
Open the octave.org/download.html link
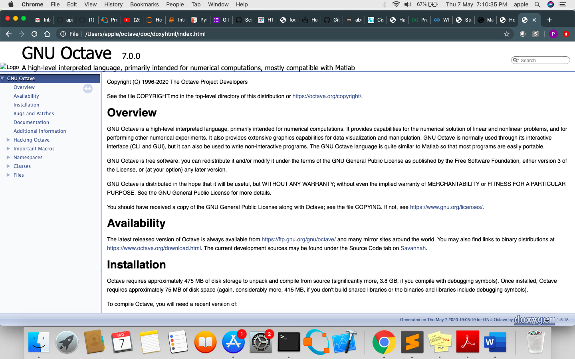tap(153, 248)
